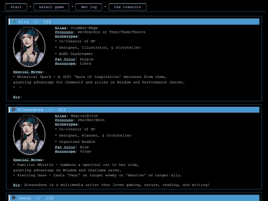Click the small icon beside Eira header
Image resolution: width=268 pixels, height=201 pixels.
14,21
